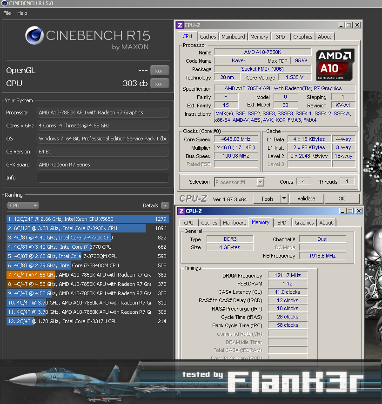Click the AMD A10 processor logo
382x404 pixels.
pyautogui.click(x=335, y=65)
